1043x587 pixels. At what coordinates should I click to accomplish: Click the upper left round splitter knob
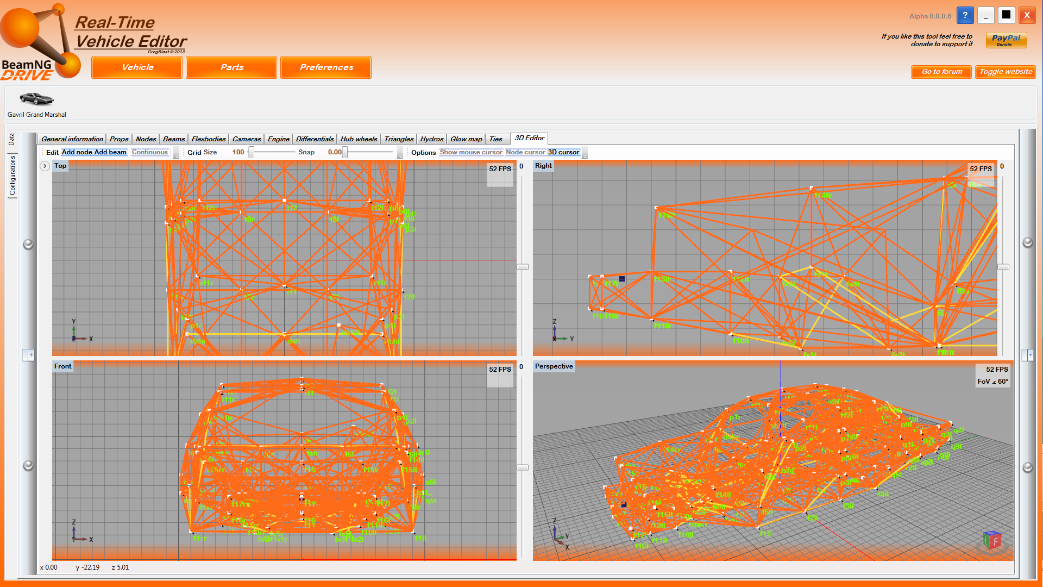(x=28, y=244)
